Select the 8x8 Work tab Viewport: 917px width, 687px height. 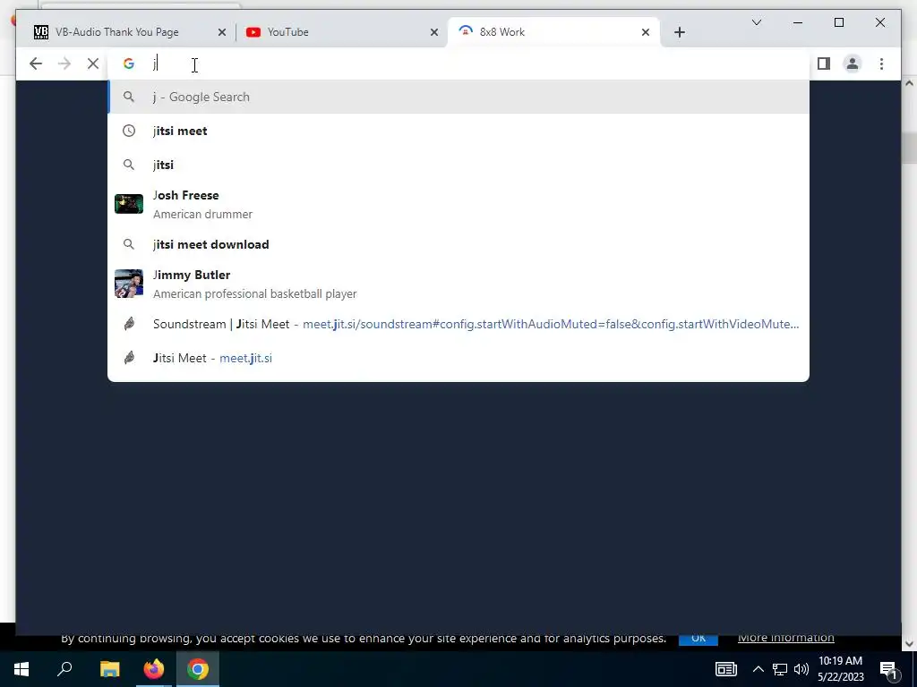point(553,32)
